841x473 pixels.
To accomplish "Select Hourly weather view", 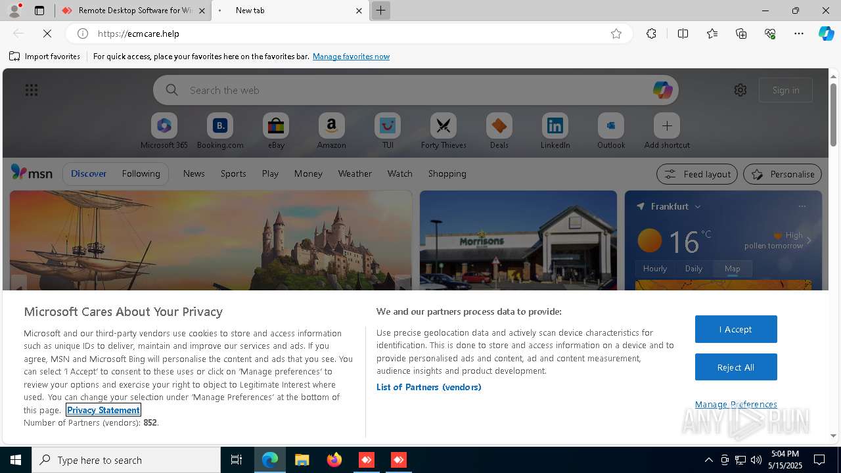I will click(x=655, y=269).
